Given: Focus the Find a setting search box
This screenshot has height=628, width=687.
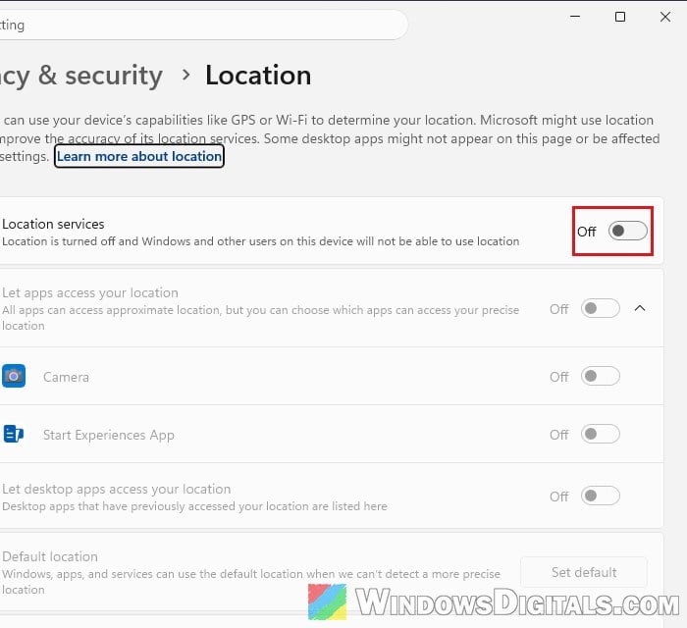Looking at the screenshot, I should [x=203, y=25].
